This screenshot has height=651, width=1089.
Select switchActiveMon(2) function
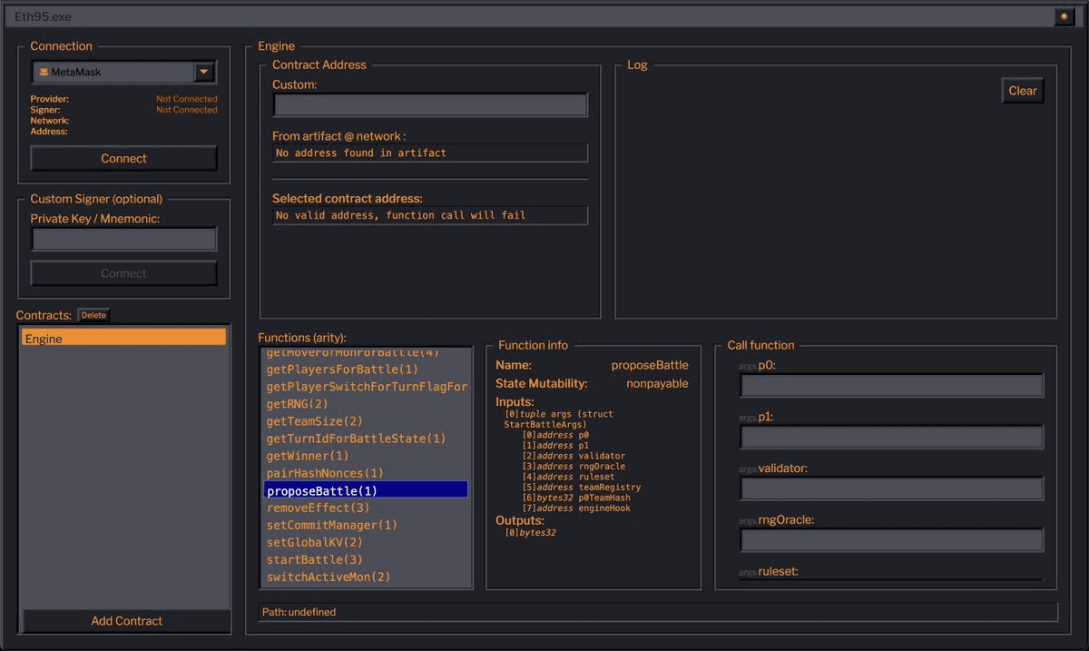click(366, 577)
